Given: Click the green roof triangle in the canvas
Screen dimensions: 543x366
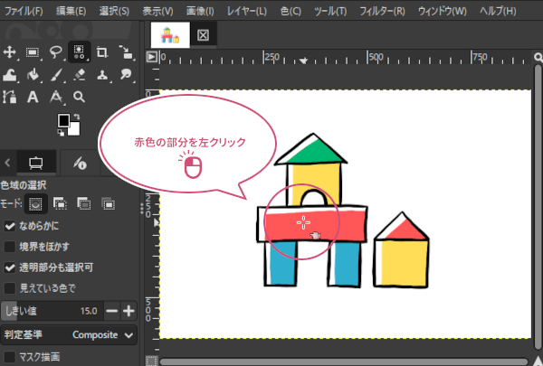Looking at the screenshot, I should [316, 152].
